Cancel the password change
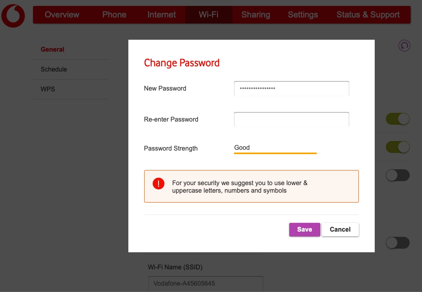422x292 pixels. click(x=340, y=230)
